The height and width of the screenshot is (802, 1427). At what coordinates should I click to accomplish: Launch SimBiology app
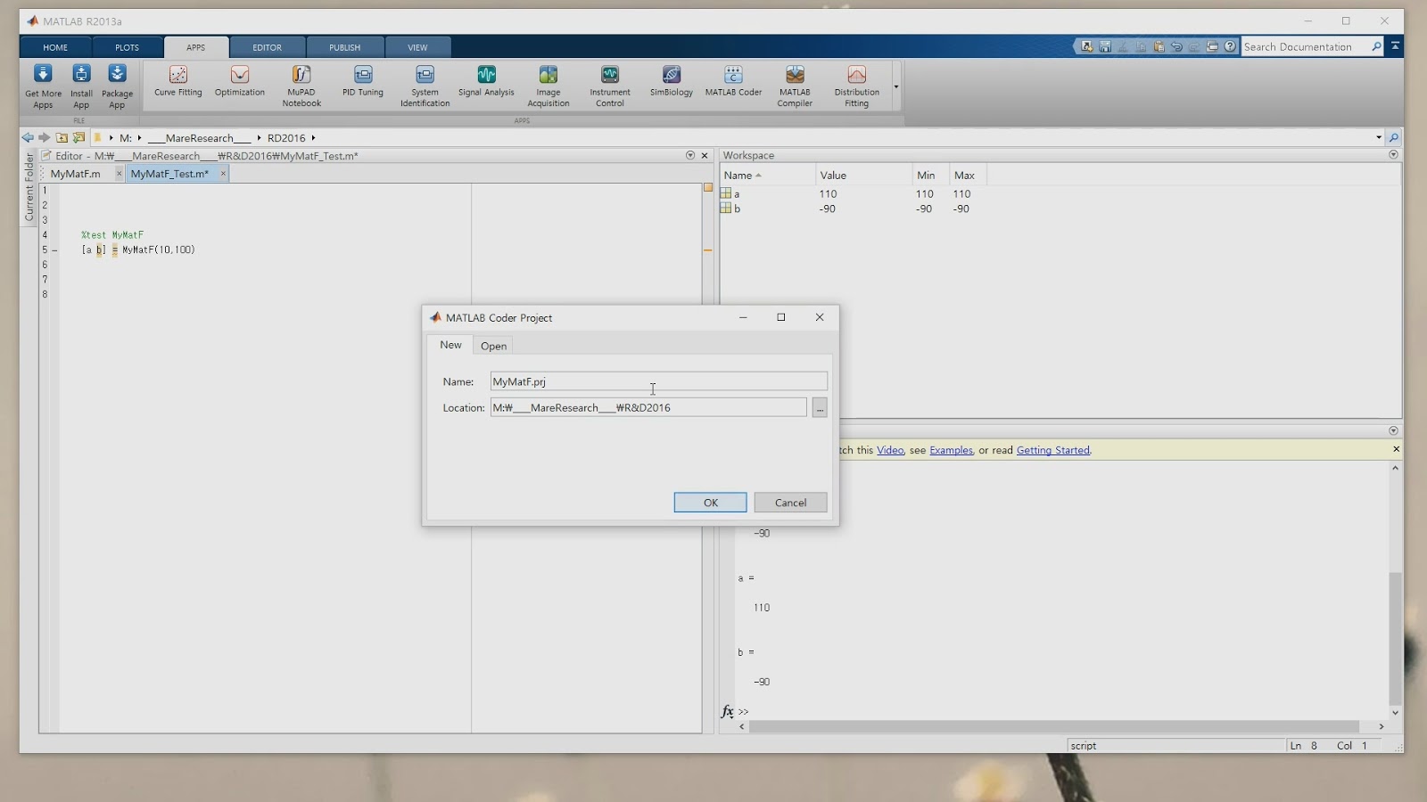[x=672, y=81]
